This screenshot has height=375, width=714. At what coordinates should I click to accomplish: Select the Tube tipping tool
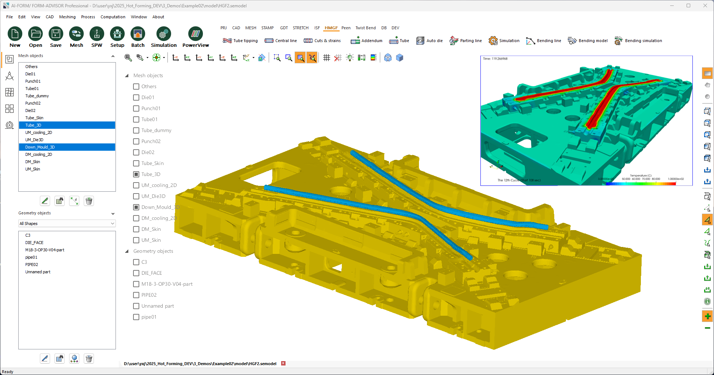click(x=240, y=41)
